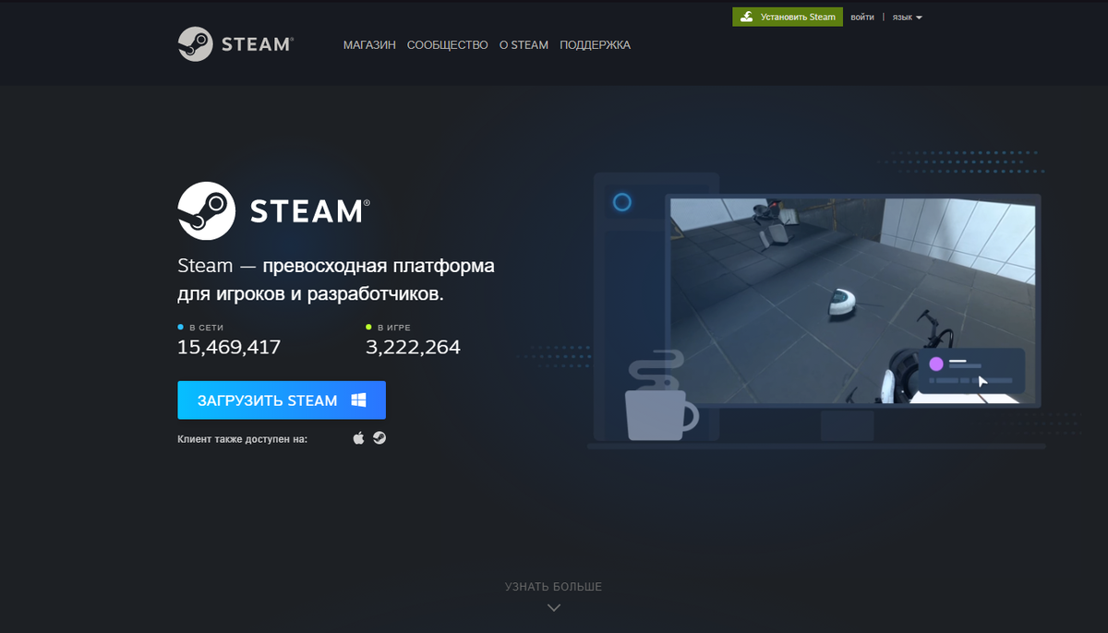Click the Portal gameplay preview image
The width and height of the screenshot is (1108, 633).
852,301
